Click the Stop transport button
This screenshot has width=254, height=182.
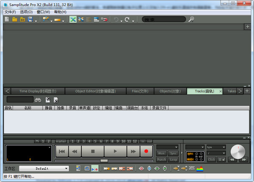click(93, 151)
